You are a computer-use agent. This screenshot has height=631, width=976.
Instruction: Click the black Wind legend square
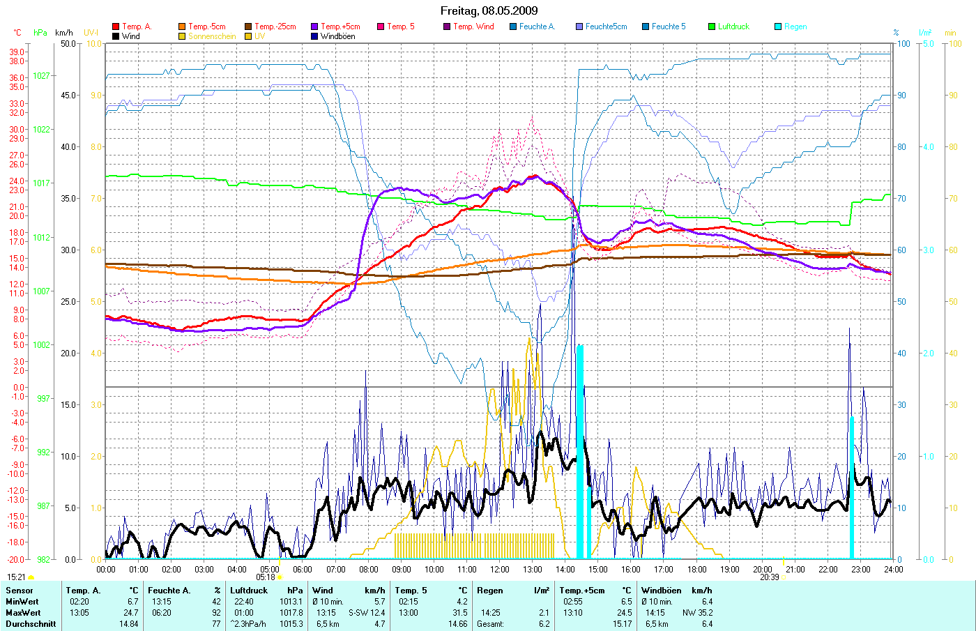[x=116, y=36]
